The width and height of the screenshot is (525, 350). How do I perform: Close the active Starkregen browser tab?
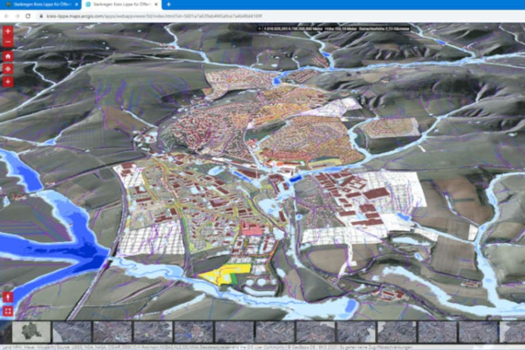[157, 5]
